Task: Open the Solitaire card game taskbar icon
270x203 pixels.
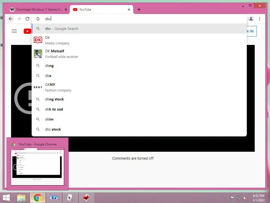Action: 70,198
